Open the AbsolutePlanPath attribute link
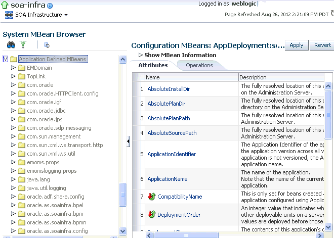Screen dimensions: 334x238 pyautogui.click(x=169, y=118)
